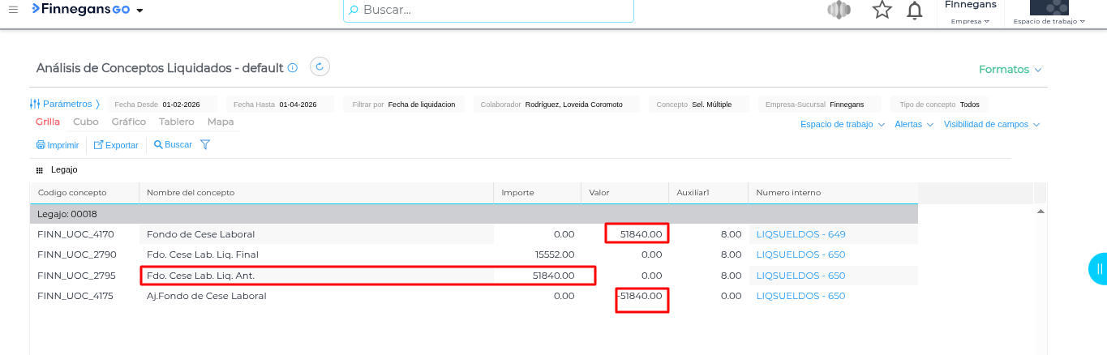Expand the Alertas dropdown
This screenshot has width=1107, height=355.
pyautogui.click(x=913, y=125)
